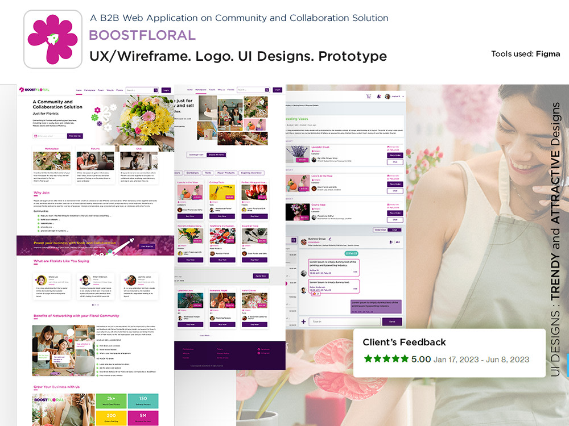The image size is (569, 426).
Task: Click the plus attachment icon beside Type in
Action: [x=303, y=321]
